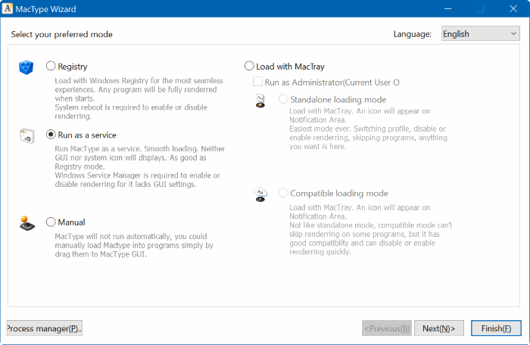Viewport: 530px width, 345px height.
Task: Open the Language dropdown showing English
Action: coord(480,33)
